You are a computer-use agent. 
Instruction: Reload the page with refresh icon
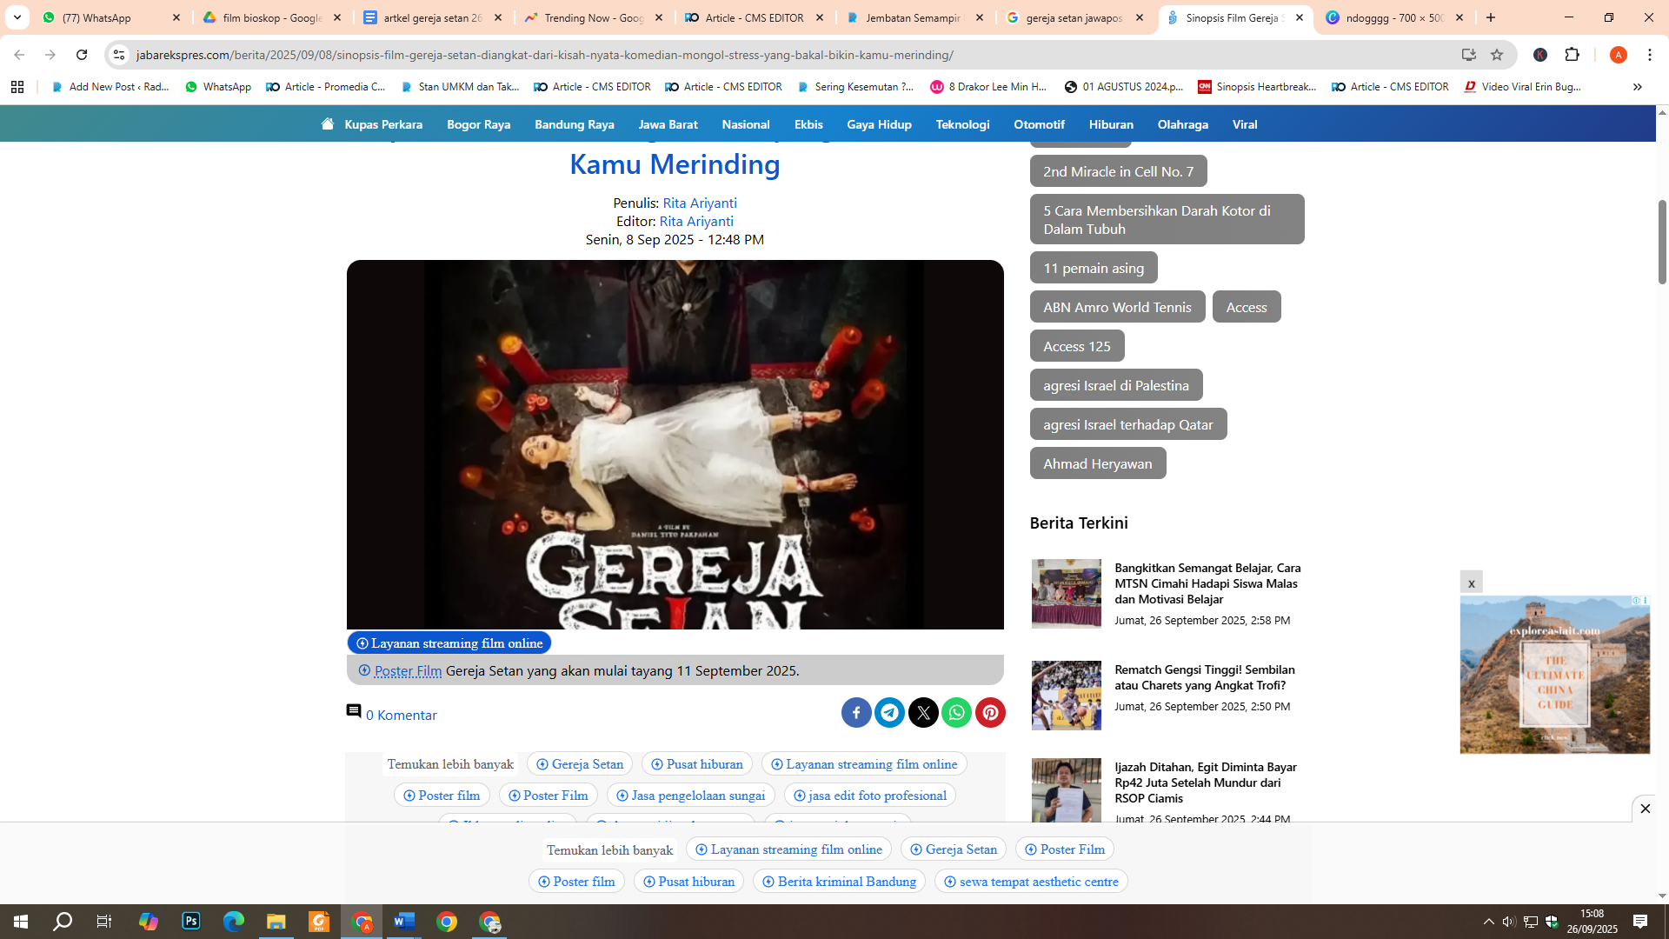pos(82,55)
